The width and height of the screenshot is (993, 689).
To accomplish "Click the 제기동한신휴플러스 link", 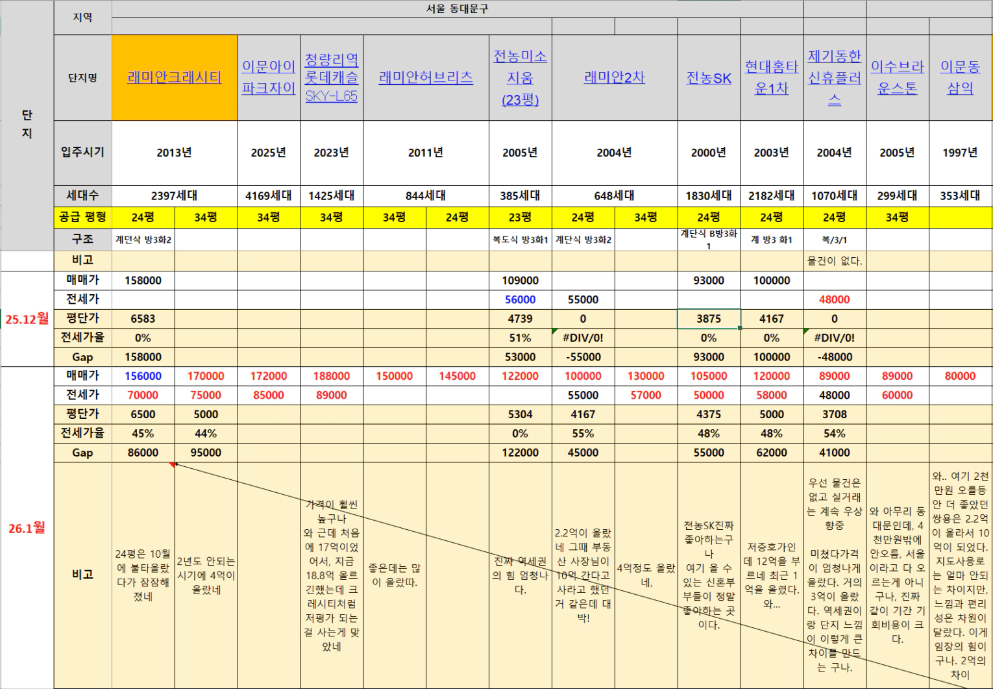I will (x=835, y=77).
